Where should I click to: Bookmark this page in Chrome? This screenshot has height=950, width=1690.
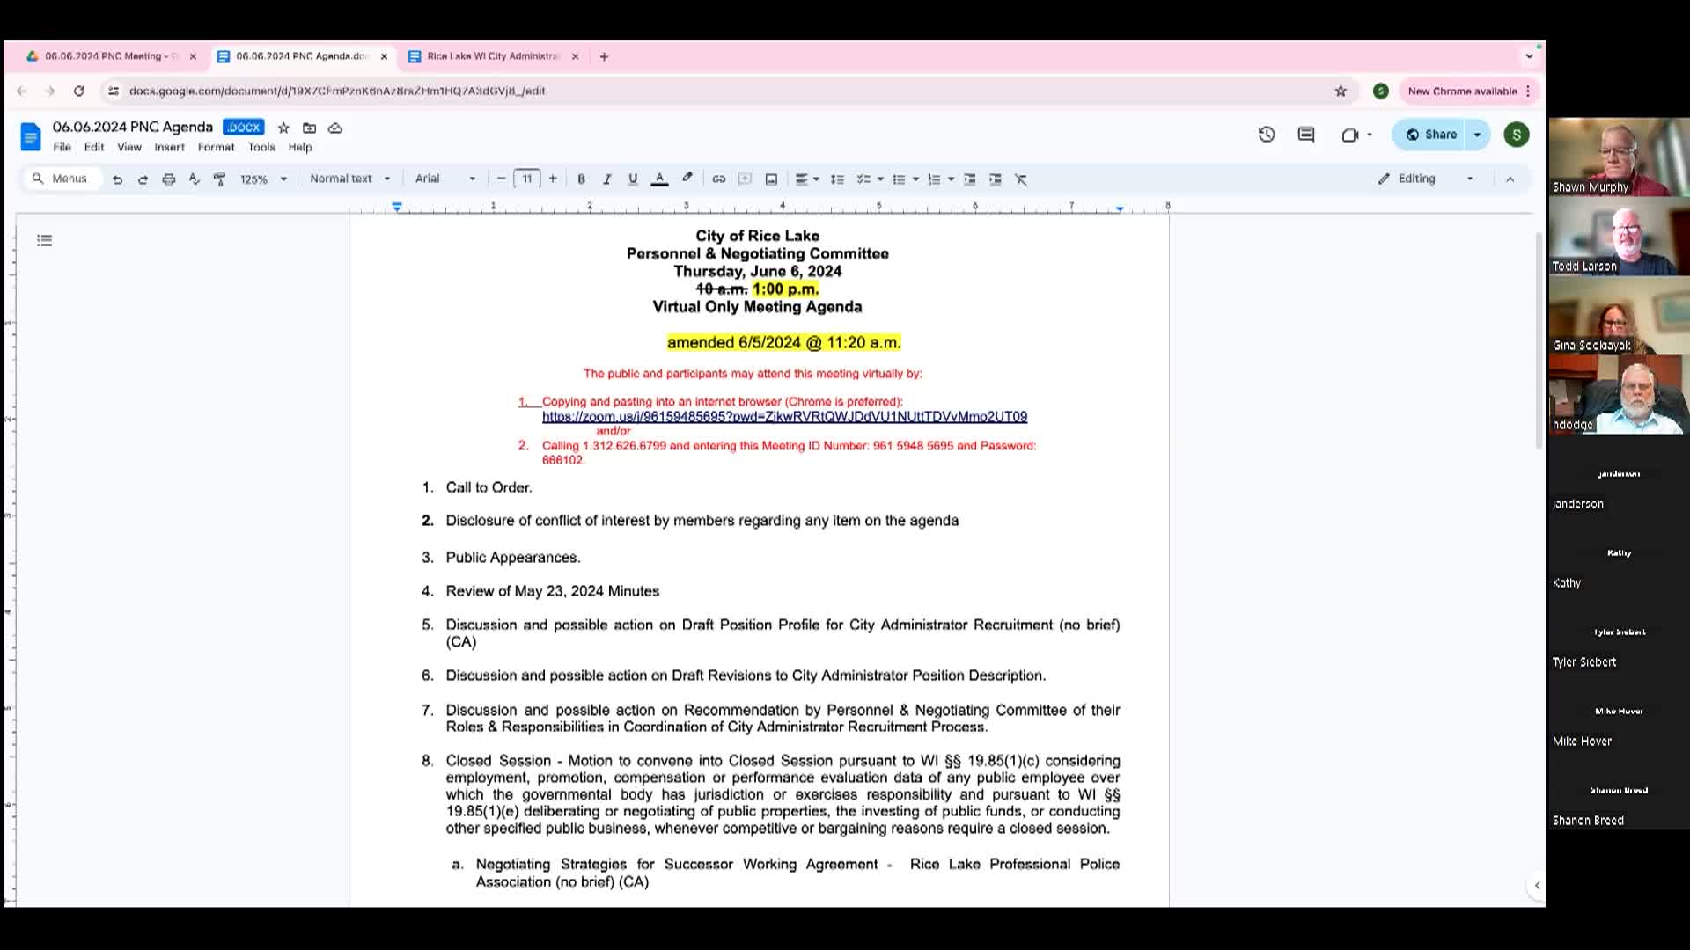tap(1341, 91)
